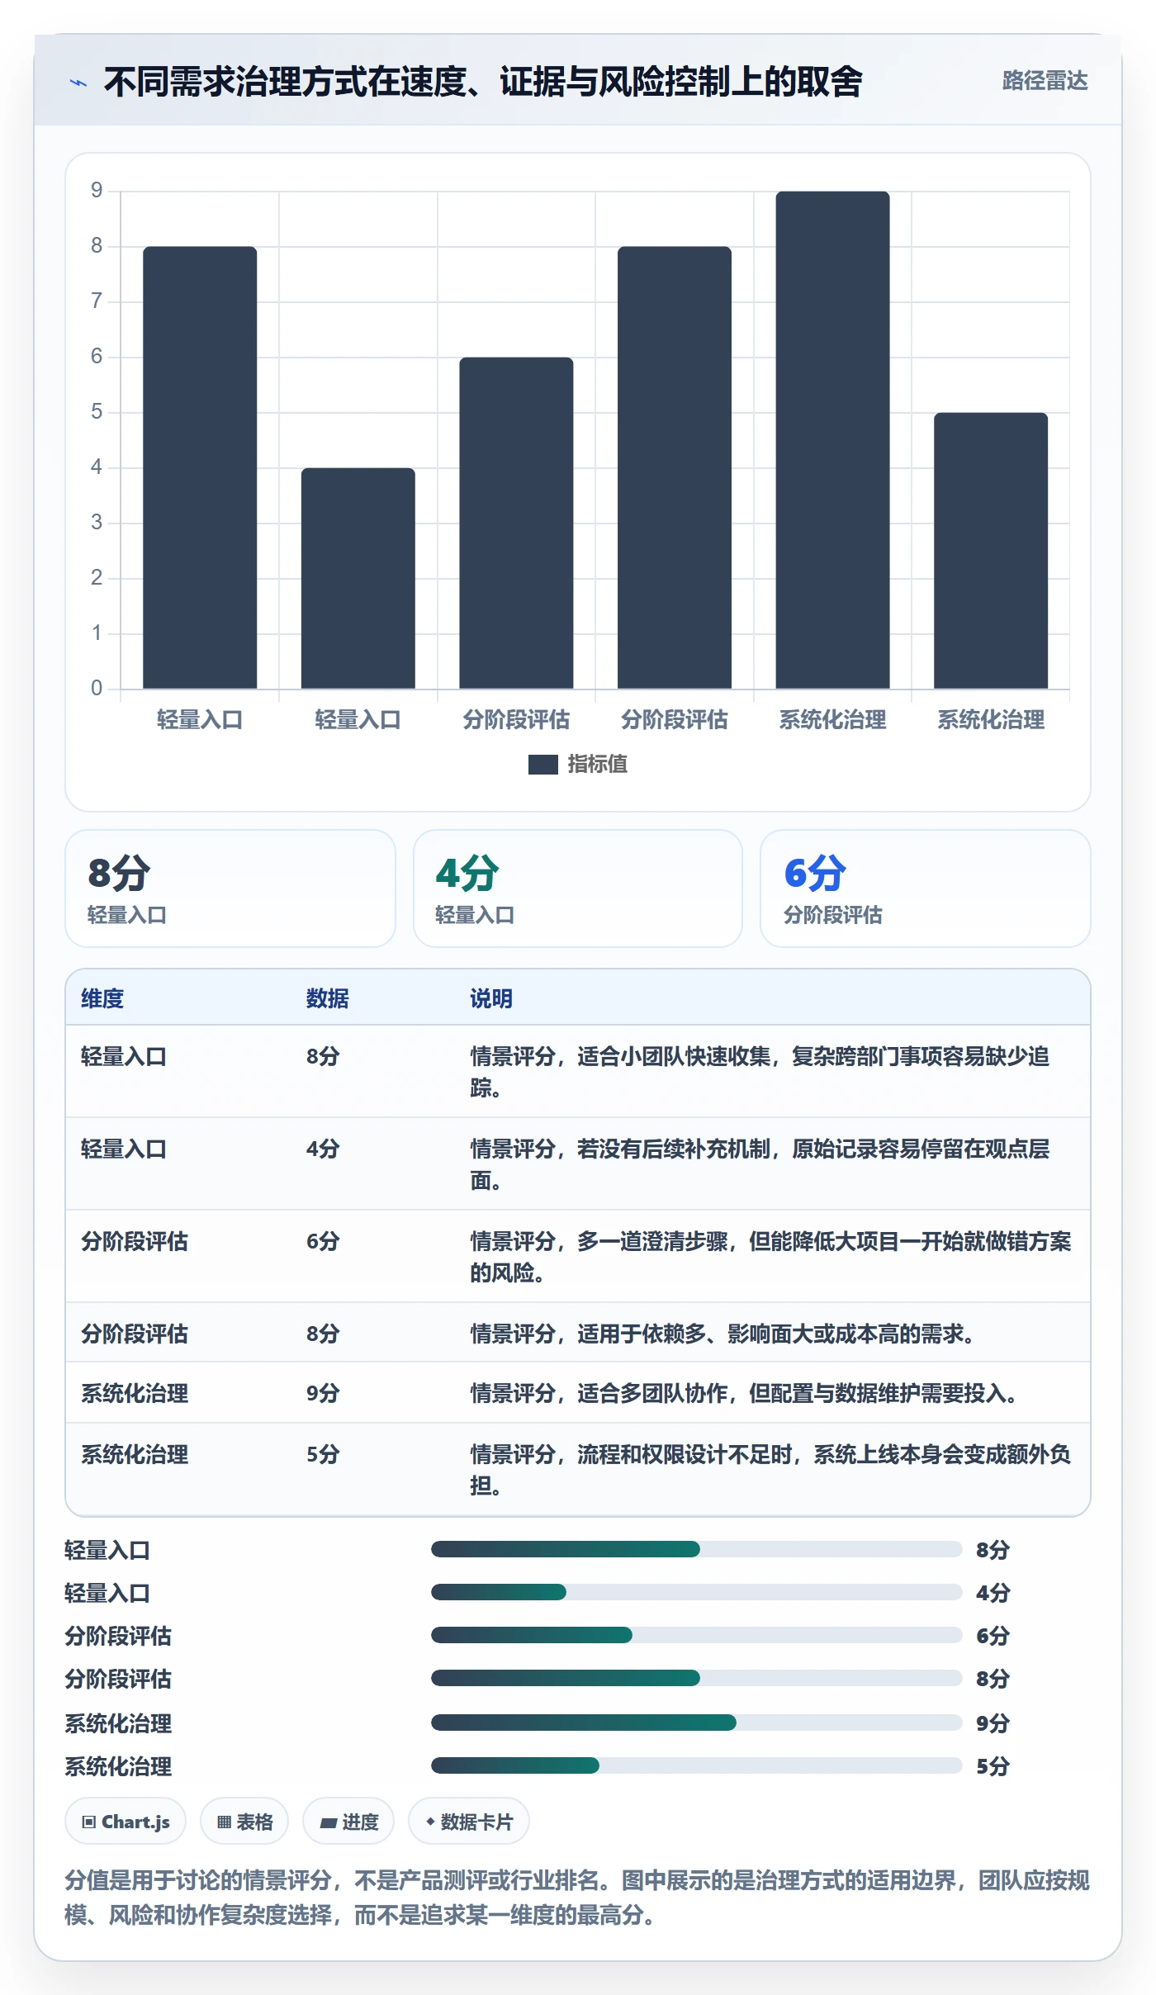This screenshot has height=1995, width=1156.
Task: Select the 轻量入口 chart bar valued 8
Action: pos(200,467)
